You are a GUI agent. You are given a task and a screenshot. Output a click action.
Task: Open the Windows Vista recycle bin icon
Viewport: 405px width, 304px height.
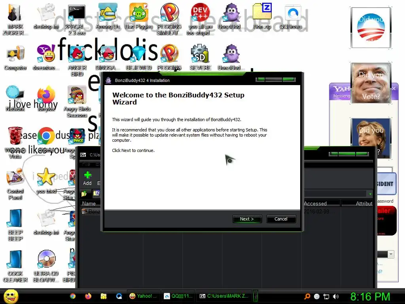[x=15, y=142]
